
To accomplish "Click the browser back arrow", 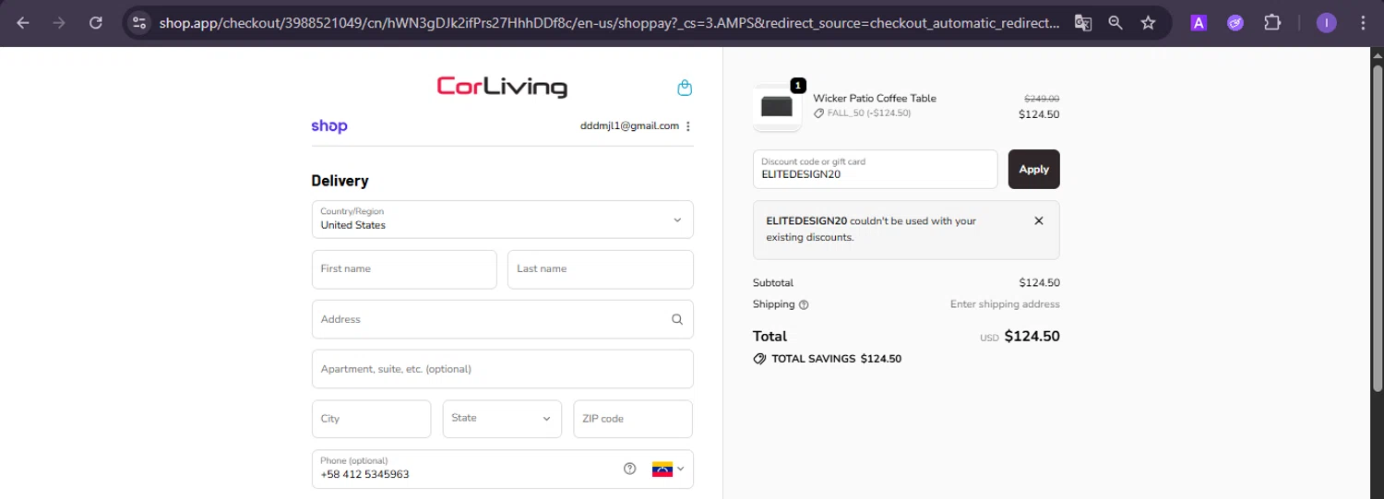I will (23, 23).
